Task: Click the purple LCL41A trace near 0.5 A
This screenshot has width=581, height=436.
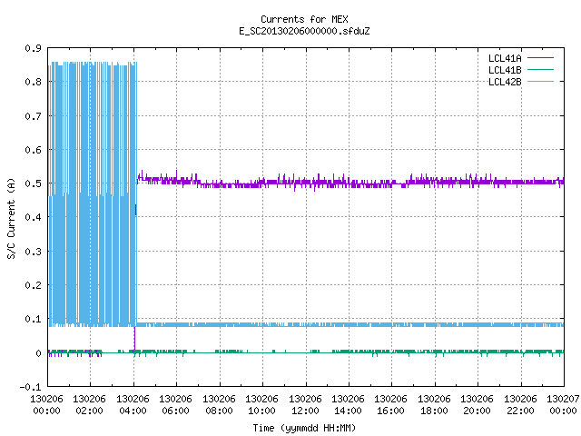Action: pos(350,182)
